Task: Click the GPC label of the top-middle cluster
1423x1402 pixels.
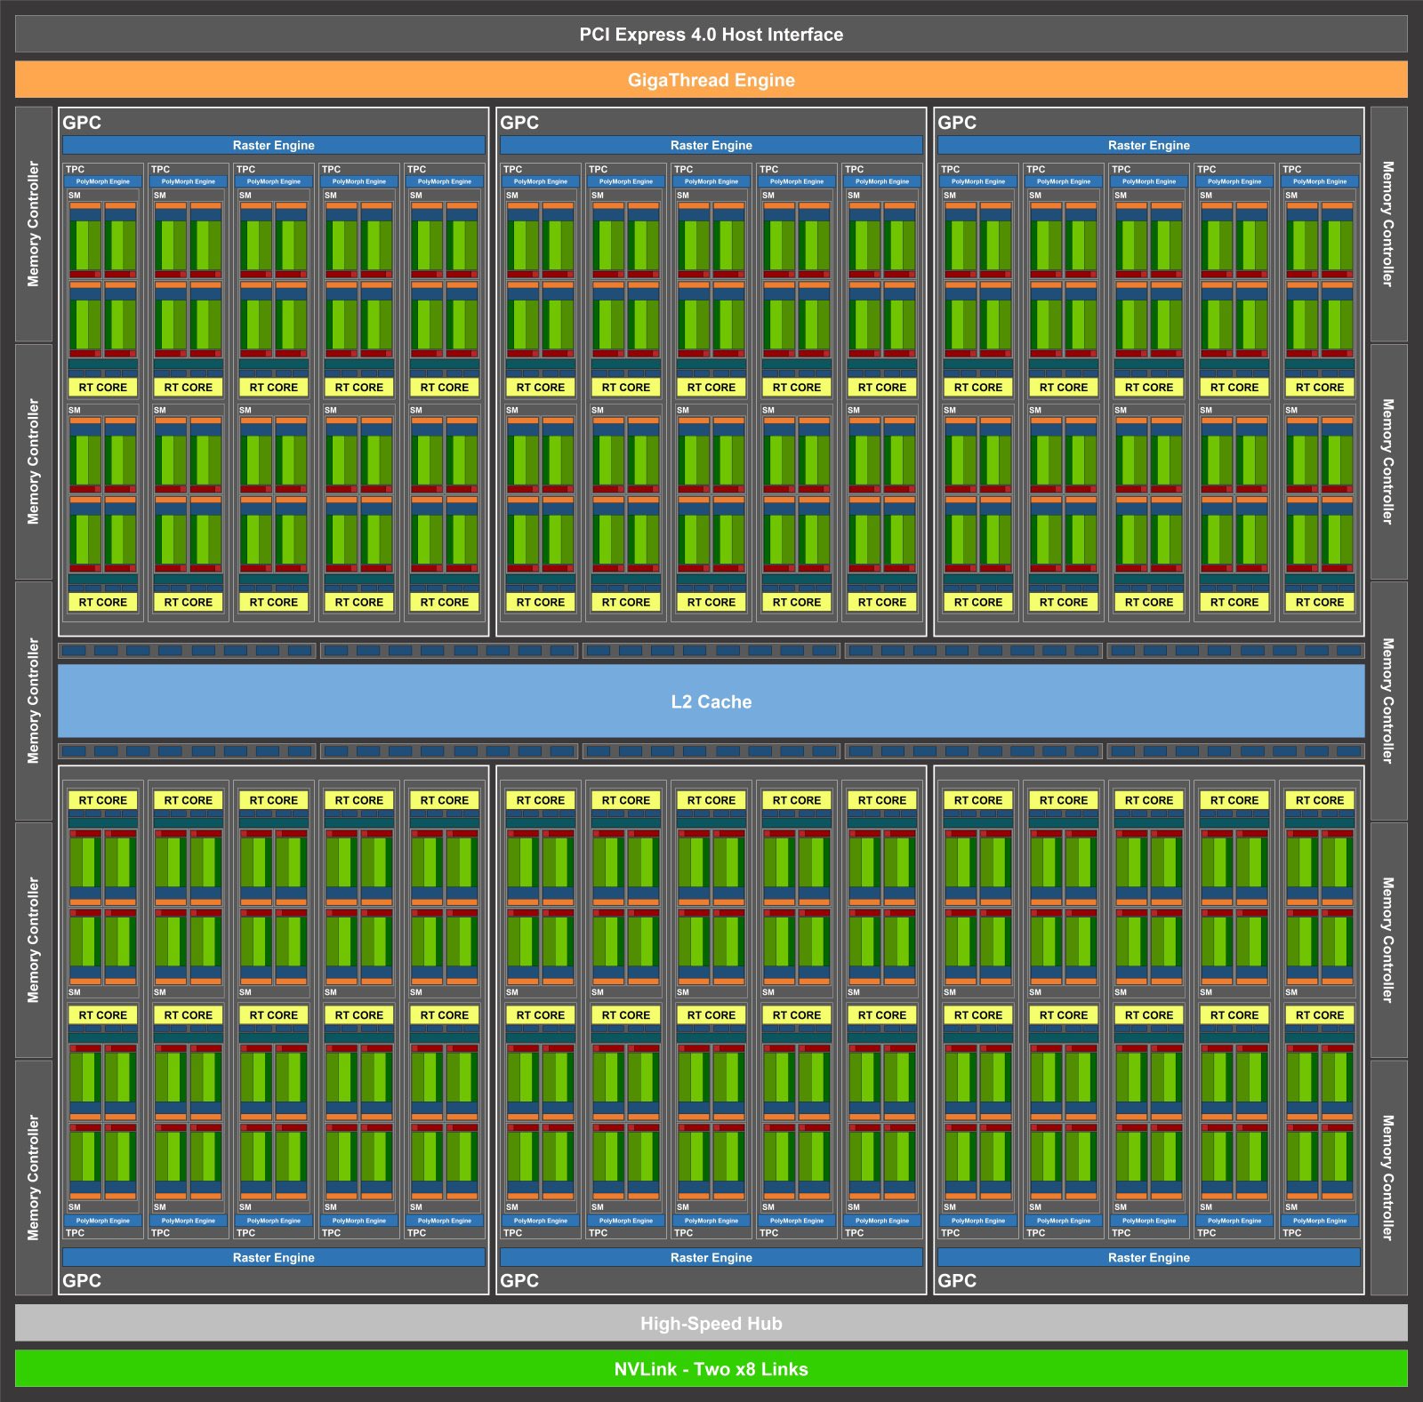Action: (519, 123)
